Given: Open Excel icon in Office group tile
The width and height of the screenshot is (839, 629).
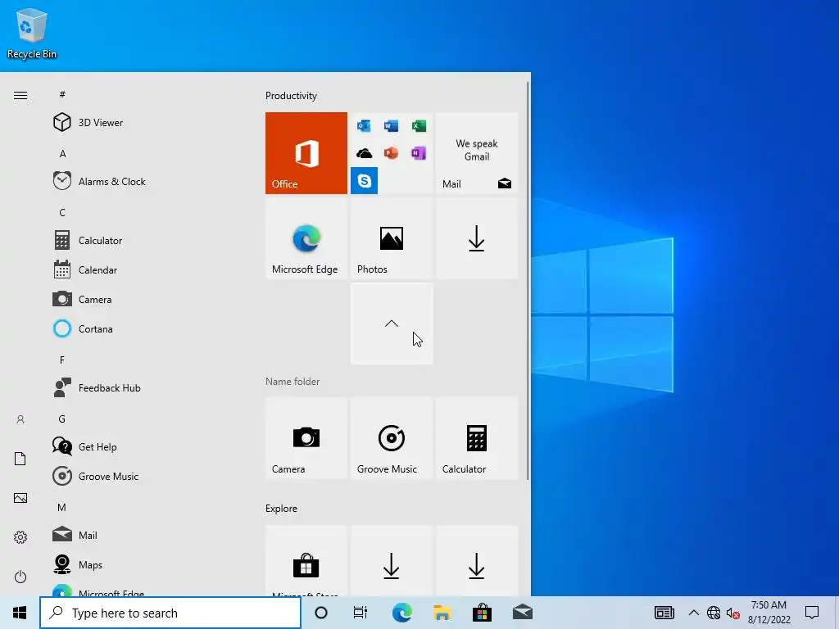Looking at the screenshot, I should (x=419, y=125).
